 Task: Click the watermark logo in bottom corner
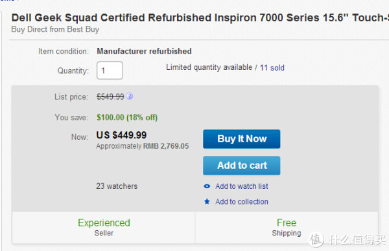pos(348,239)
